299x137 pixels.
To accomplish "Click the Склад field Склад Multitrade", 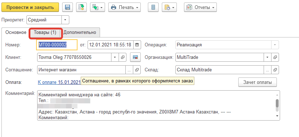I will point(220,70).
